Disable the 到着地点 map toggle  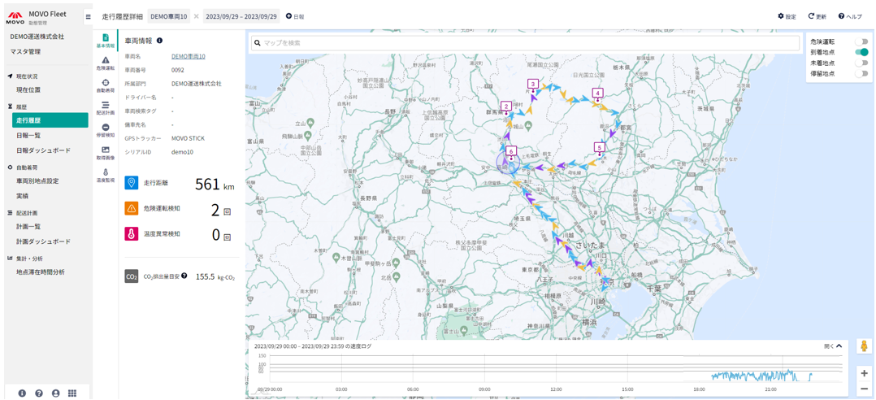861,52
